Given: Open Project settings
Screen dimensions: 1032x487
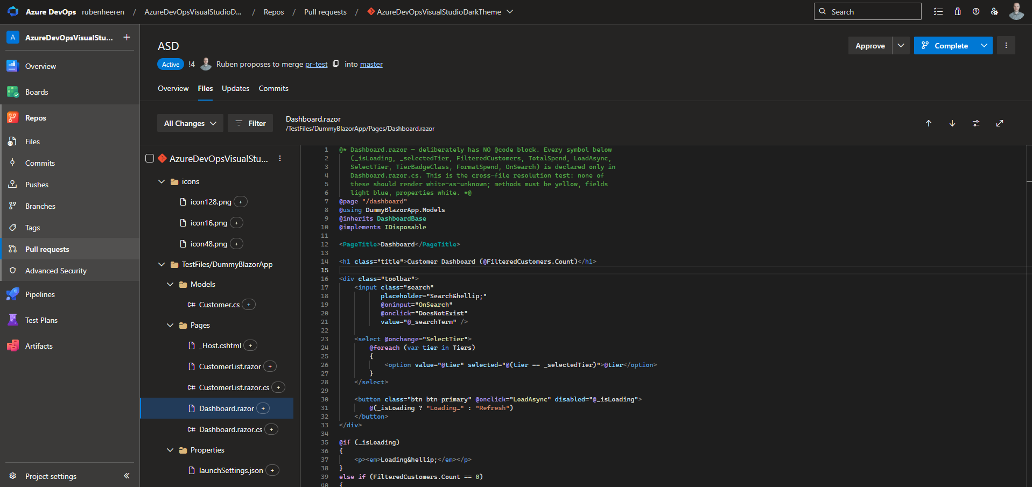Looking at the screenshot, I should (51, 476).
